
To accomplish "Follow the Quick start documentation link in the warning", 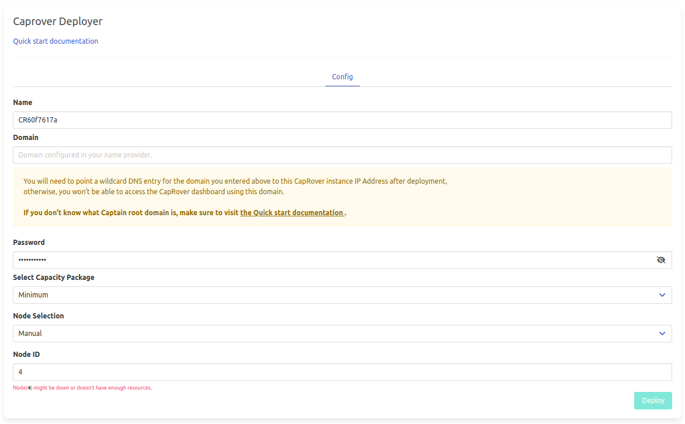I will coord(292,213).
